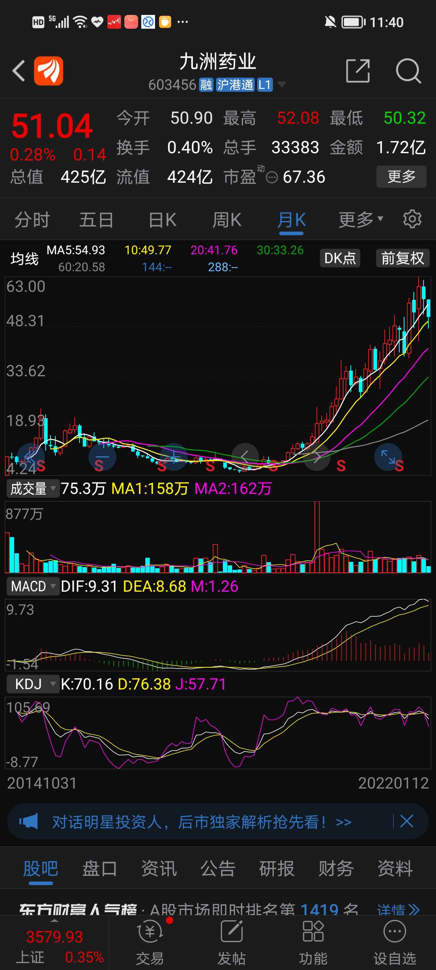Change the 前复权 adjustment mode
Viewport: 436px width, 970px height.
coord(402,258)
